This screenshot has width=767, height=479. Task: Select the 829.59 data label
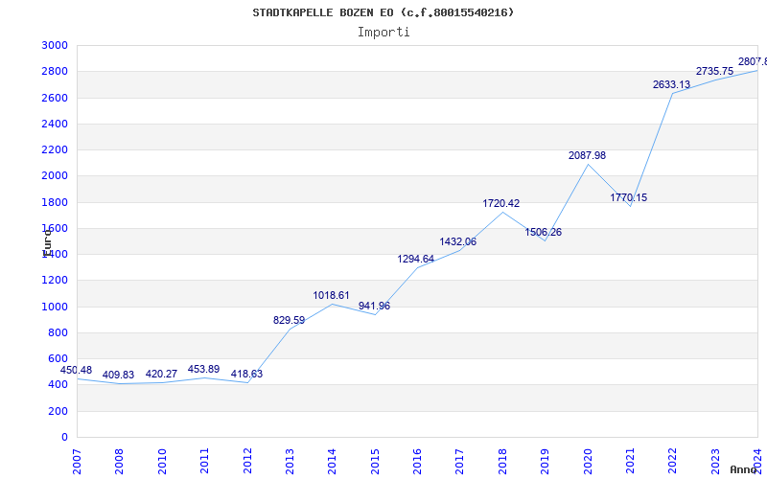pos(289,320)
